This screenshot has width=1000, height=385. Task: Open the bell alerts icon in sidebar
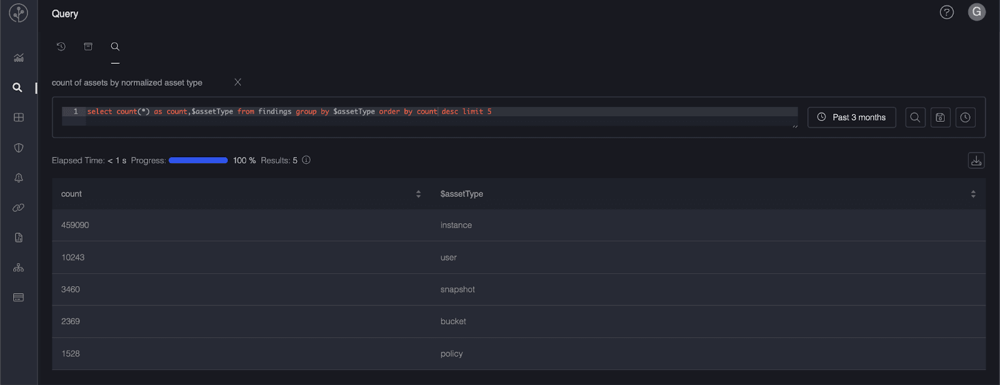19,177
